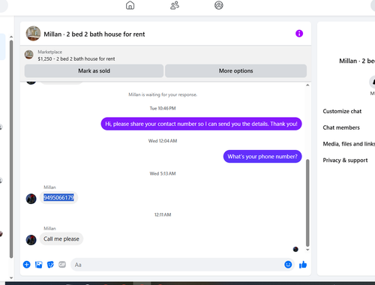Click the chat scrollbar up arrow

pyautogui.click(x=307, y=85)
